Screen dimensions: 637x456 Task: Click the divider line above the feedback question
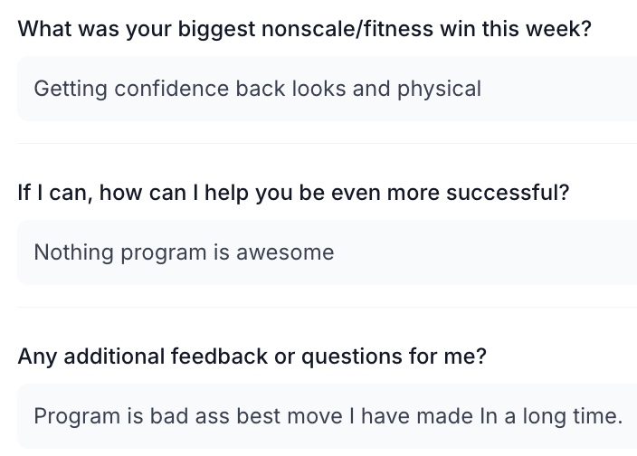tap(326, 307)
